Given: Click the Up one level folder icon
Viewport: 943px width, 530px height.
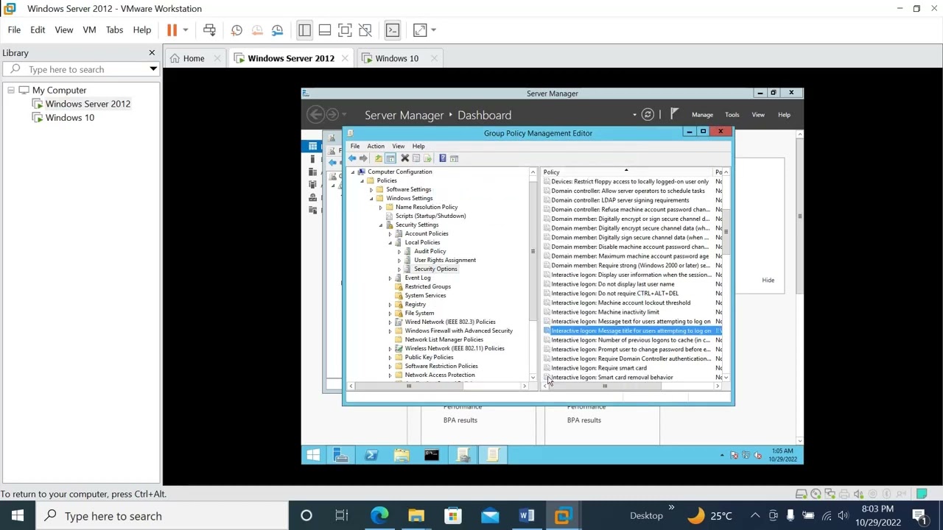Looking at the screenshot, I should click(379, 158).
